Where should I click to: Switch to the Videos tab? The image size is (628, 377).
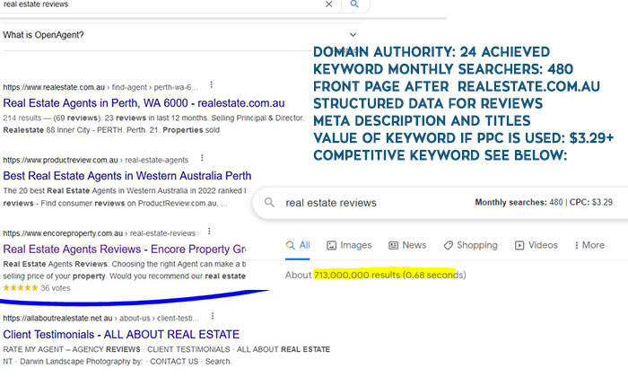[x=536, y=245]
